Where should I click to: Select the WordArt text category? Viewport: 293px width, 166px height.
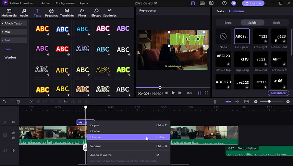[10, 58]
